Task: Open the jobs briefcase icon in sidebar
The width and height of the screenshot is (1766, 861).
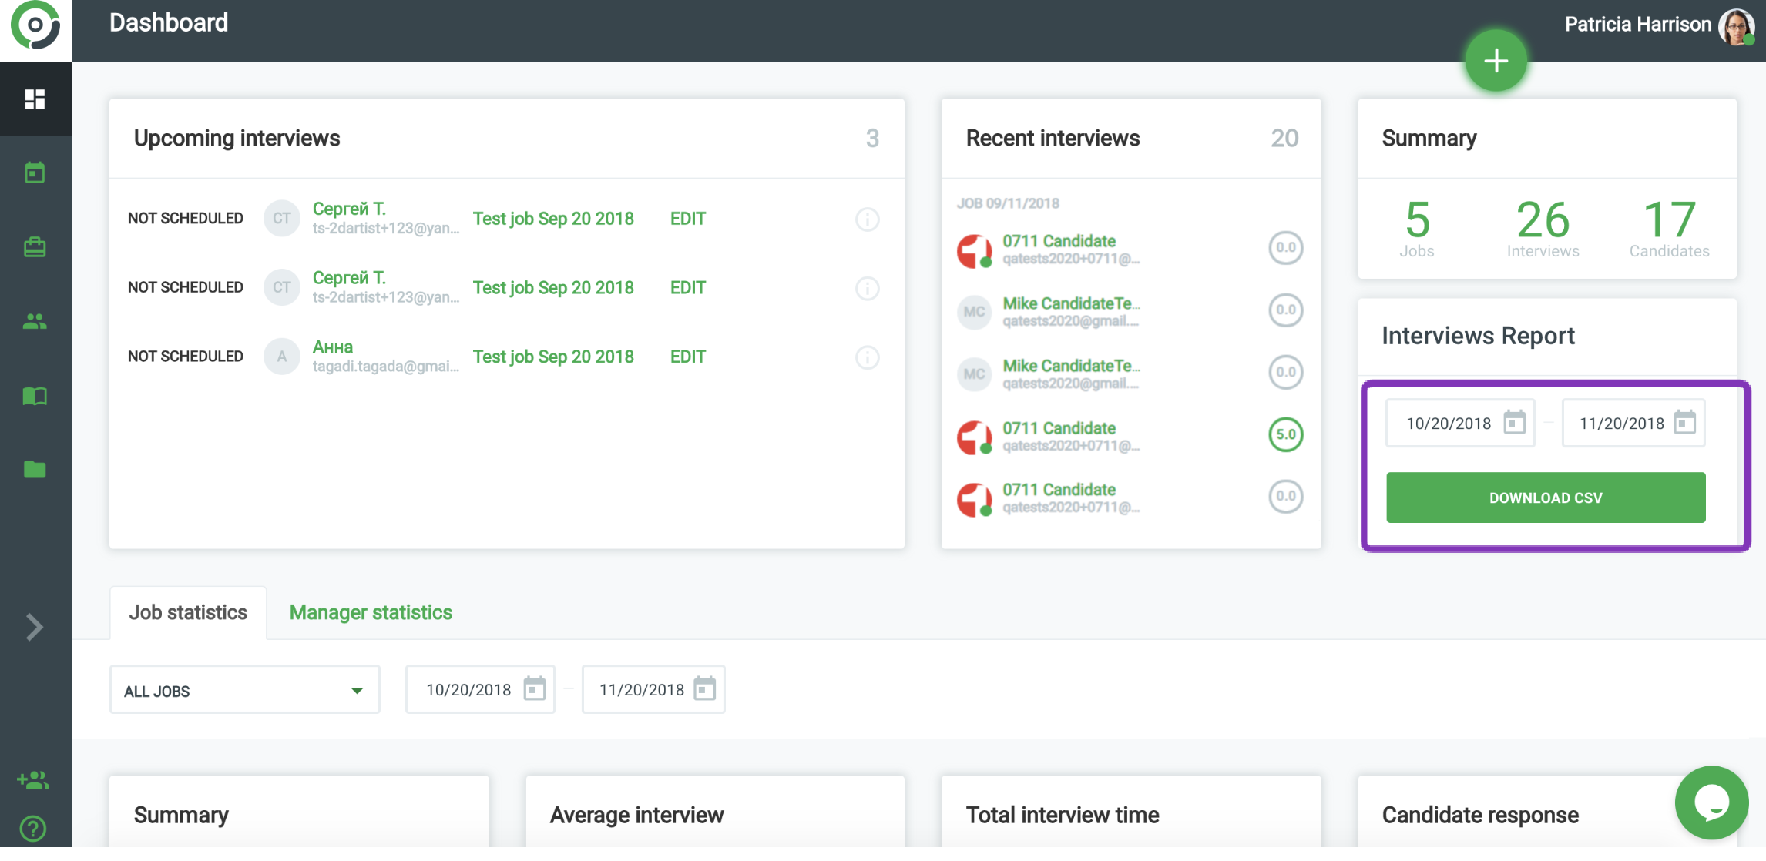Action: click(35, 247)
